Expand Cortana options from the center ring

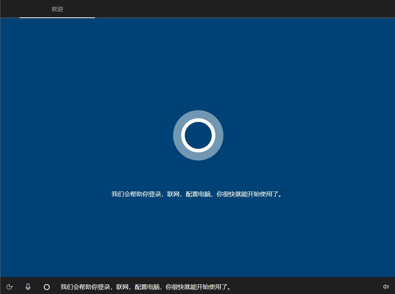[x=198, y=135]
